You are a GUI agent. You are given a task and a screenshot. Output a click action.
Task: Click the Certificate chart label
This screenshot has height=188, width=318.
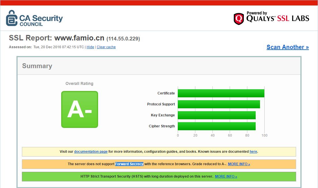click(x=166, y=93)
